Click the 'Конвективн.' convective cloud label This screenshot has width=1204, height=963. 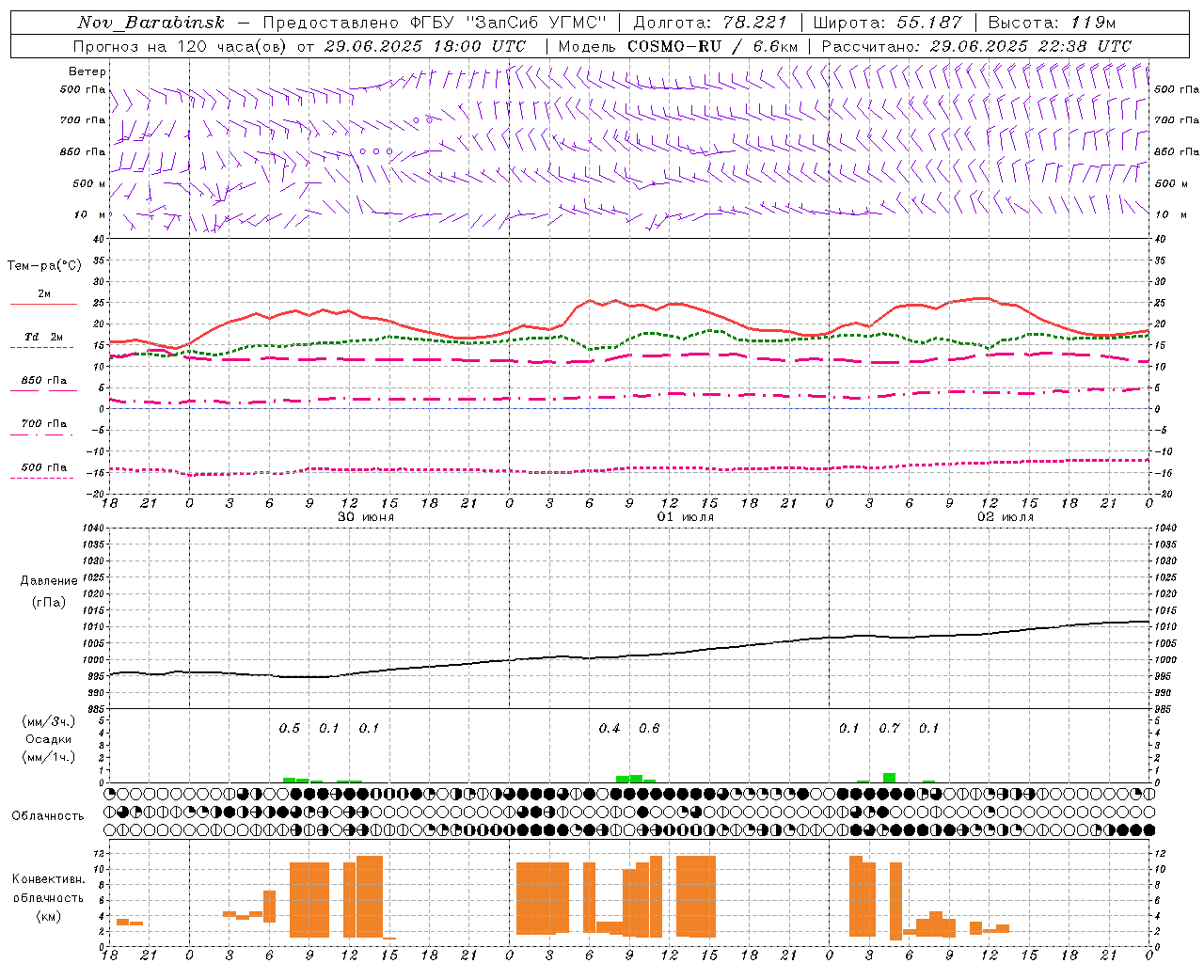click(x=49, y=879)
